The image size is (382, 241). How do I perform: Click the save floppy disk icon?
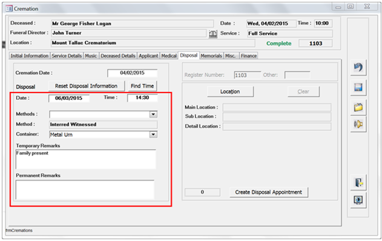[x=358, y=87]
